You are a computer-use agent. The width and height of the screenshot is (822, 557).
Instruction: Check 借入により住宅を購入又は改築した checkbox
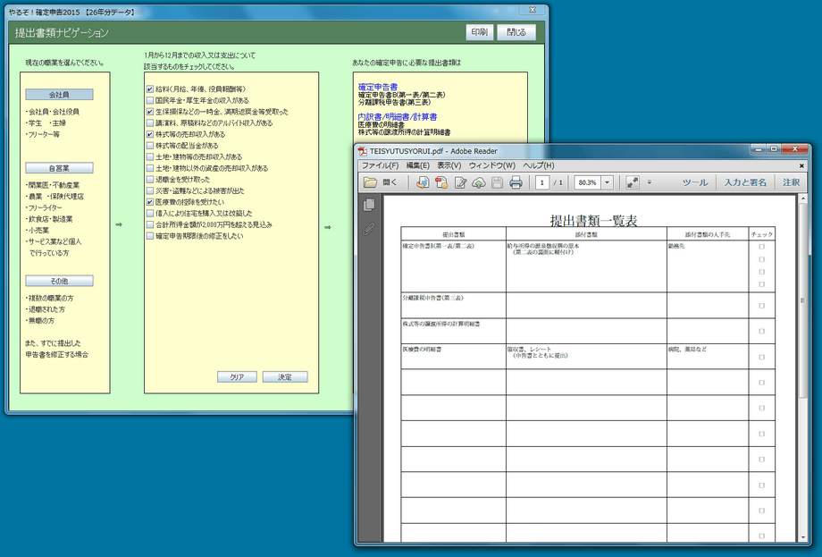click(x=150, y=213)
